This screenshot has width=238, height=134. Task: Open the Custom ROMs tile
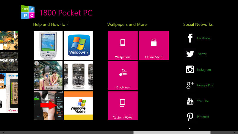coord(123,106)
